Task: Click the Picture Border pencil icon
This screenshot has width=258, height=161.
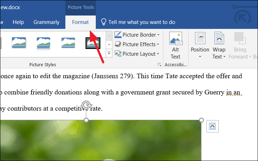Action: [118, 35]
